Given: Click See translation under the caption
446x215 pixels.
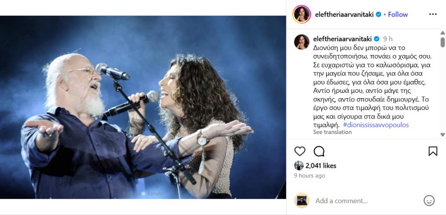Looking at the screenshot, I should click(x=332, y=132).
